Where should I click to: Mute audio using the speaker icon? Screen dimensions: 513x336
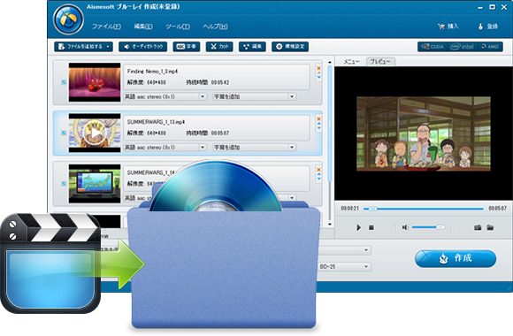point(405,227)
